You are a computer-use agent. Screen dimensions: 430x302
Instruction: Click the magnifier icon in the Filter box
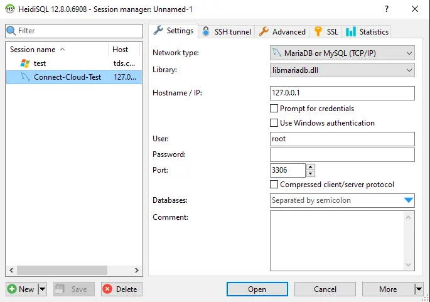coord(11,31)
